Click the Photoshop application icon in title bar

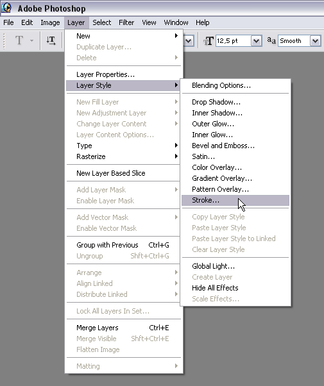[6, 8]
